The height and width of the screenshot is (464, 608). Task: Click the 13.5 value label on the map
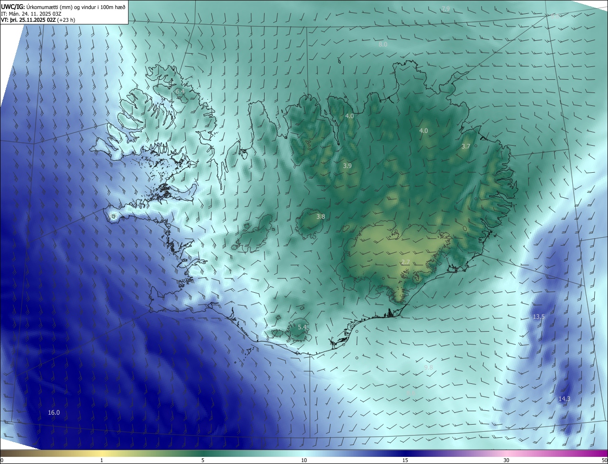coord(539,316)
